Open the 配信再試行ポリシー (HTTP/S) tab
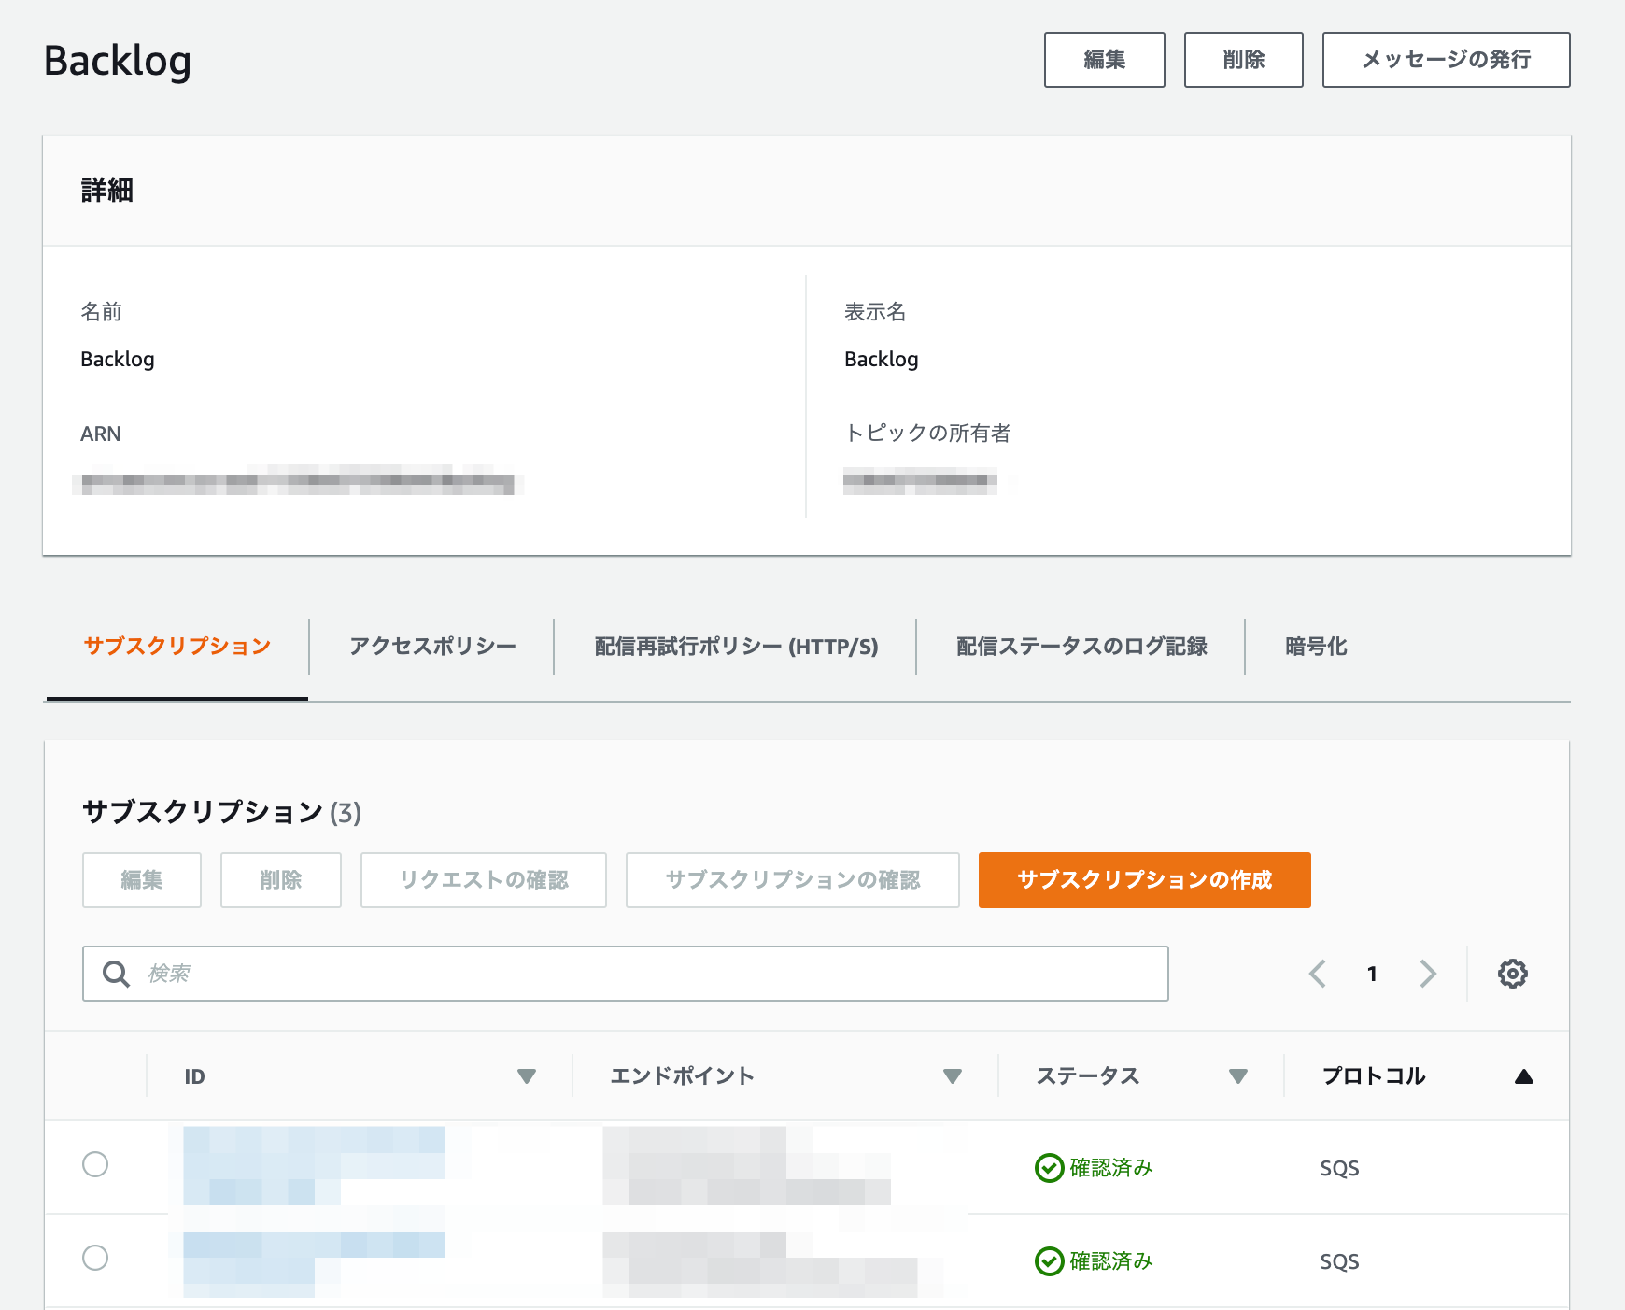This screenshot has height=1310, width=1625. [x=736, y=647]
